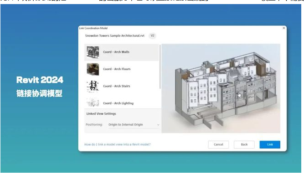Expand the Positioning dropdown chevron arrow
The image size is (304, 175).
pos(158,125)
